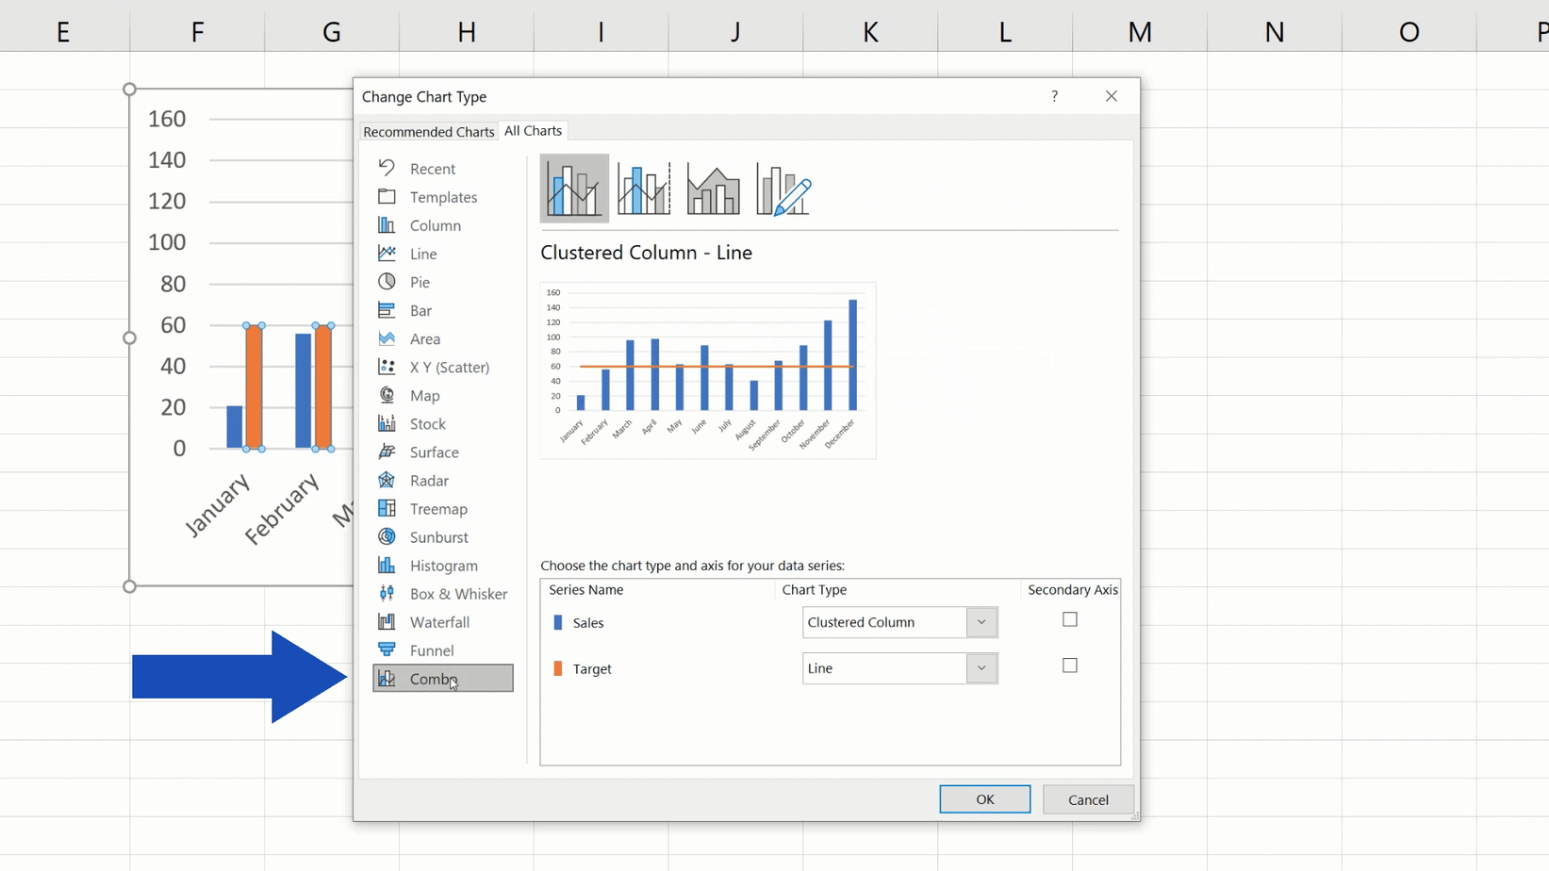Choose the Box & Whisker chart type
The height and width of the screenshot is (871, 1549).
pyautogui.click(x=458, y=593)
